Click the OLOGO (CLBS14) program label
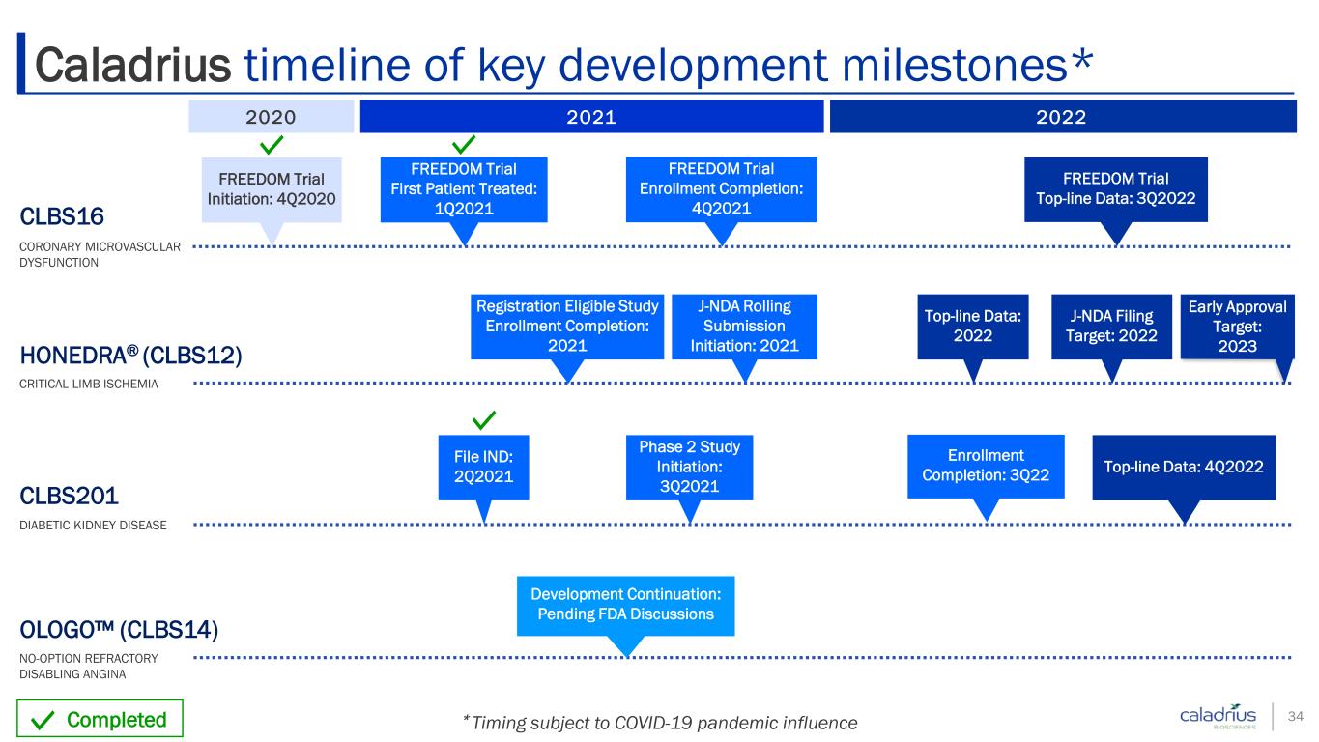 pos(119,630)
